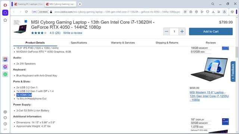
Task: Open WhatsApp in sidebar
Action: pos(5,74)
